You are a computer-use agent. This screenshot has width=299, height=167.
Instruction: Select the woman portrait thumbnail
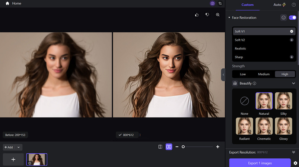point(37,160)
